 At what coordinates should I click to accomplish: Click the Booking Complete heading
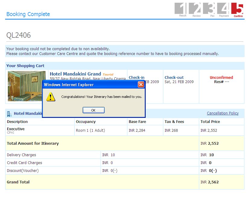(x=28, y=14)
